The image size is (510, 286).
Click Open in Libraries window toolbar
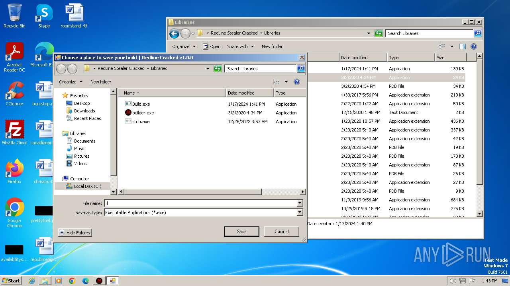(212, 46)
